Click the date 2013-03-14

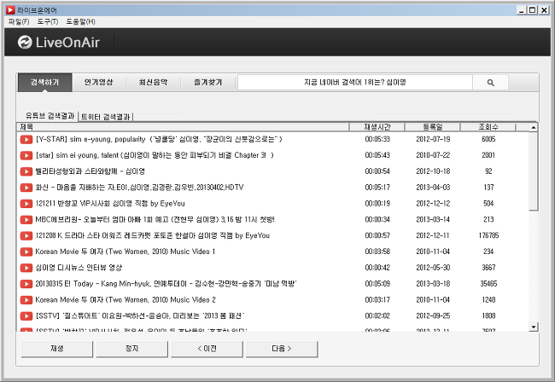[433, 220]
